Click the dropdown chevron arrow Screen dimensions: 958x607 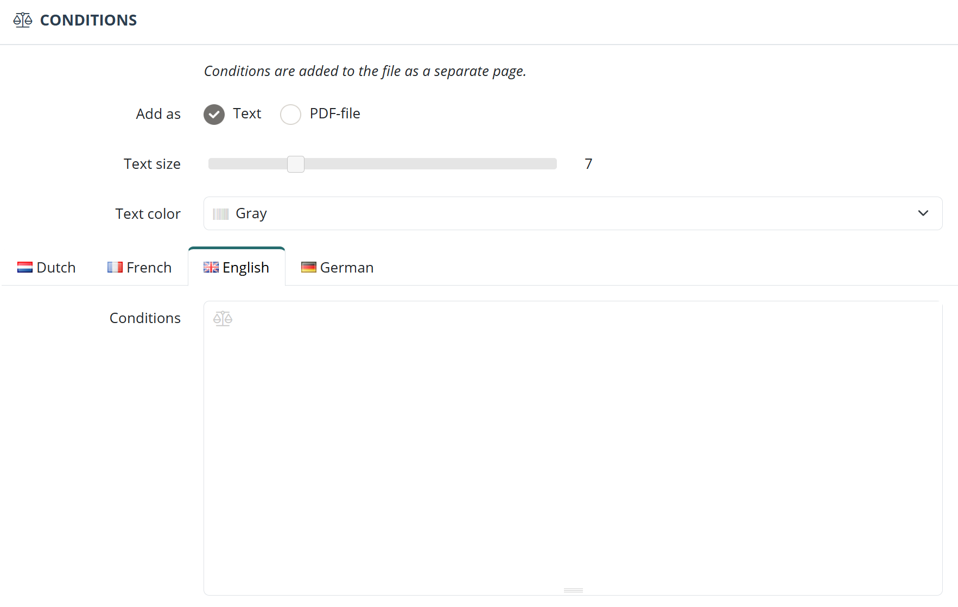click(923, 213)
